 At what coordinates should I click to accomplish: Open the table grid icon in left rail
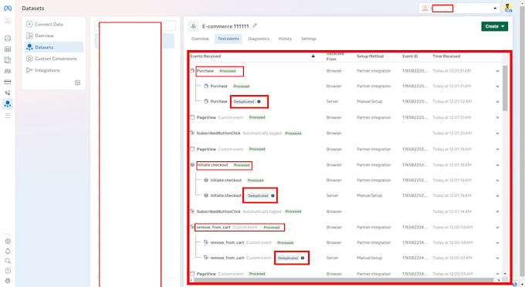click(x=8, y=49)
